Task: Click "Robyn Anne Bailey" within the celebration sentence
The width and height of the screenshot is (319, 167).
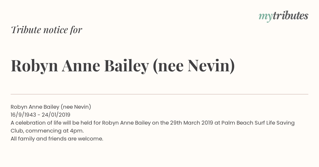Action: coord(127,123)
